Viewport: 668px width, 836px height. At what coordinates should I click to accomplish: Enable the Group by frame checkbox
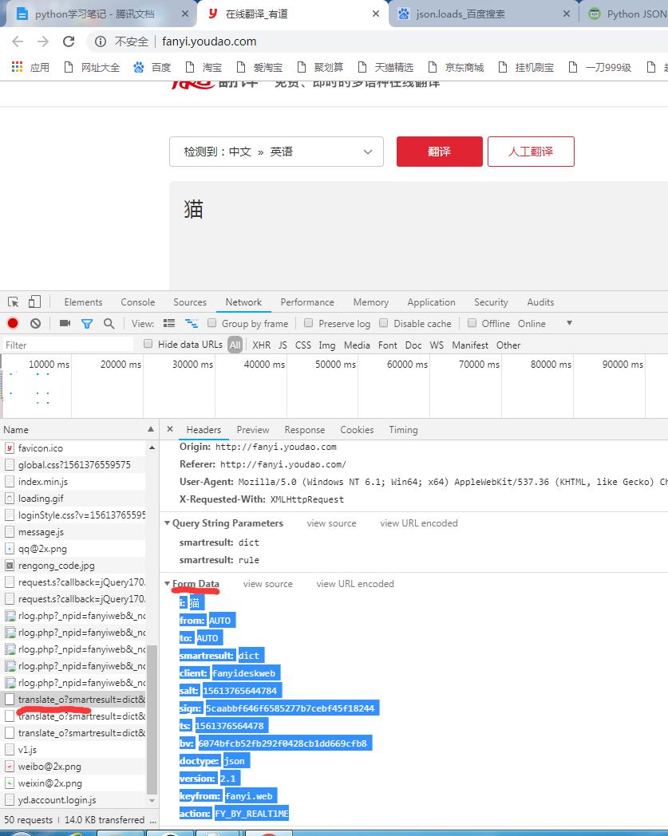pyautogui.click(x=211, y=323)
